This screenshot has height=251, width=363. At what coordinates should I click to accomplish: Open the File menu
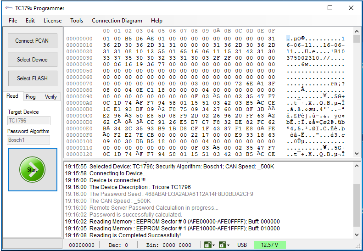coord(13,21)
